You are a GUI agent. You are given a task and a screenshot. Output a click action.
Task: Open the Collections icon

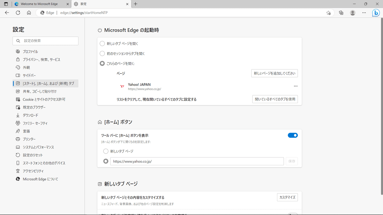[341, 13]
